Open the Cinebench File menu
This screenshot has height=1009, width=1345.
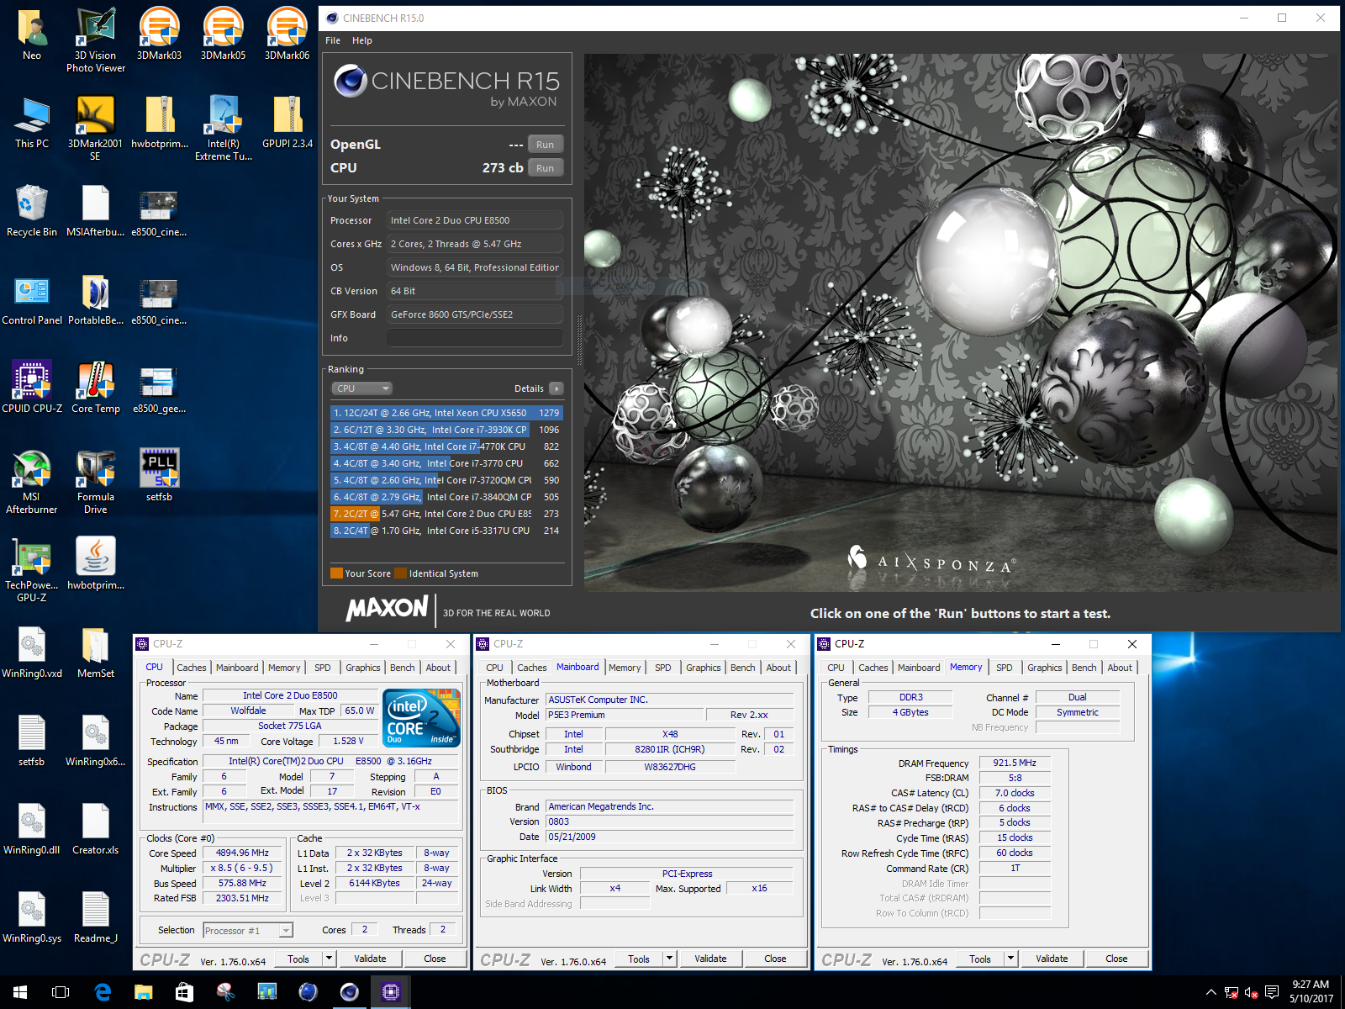tap(333, 40)
